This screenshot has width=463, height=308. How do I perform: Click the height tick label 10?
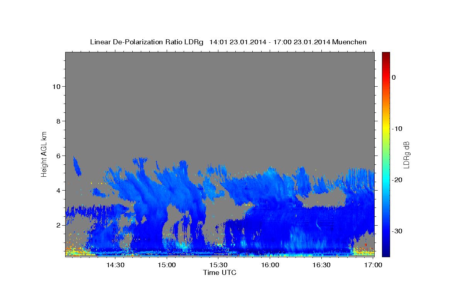tap(56, 87)
